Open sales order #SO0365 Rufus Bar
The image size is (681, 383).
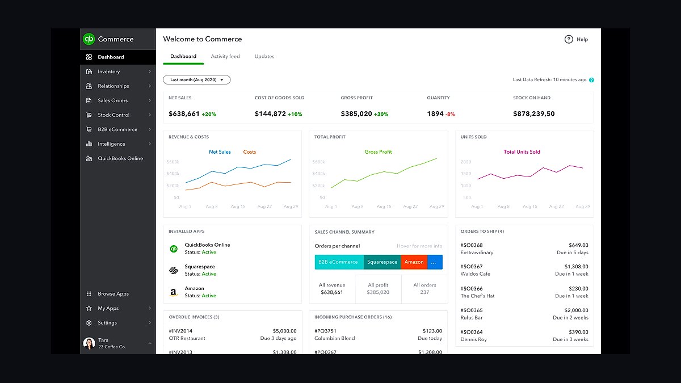(x=524, y=314)
